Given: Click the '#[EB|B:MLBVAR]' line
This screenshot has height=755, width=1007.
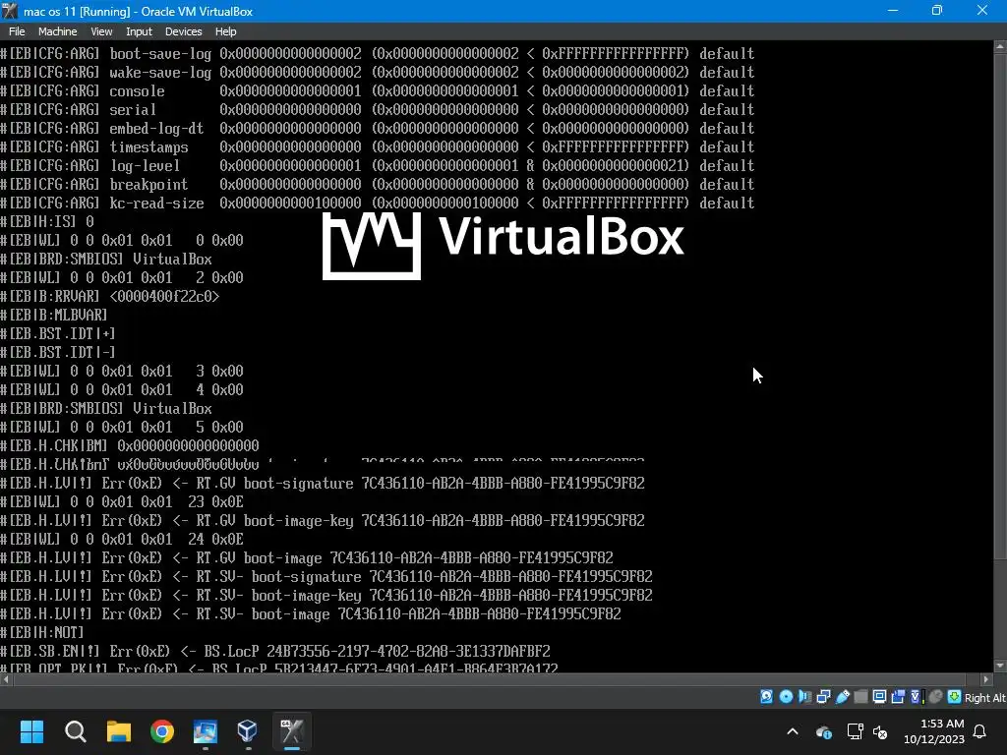Looking at the screenshot, I should (54, 316).
